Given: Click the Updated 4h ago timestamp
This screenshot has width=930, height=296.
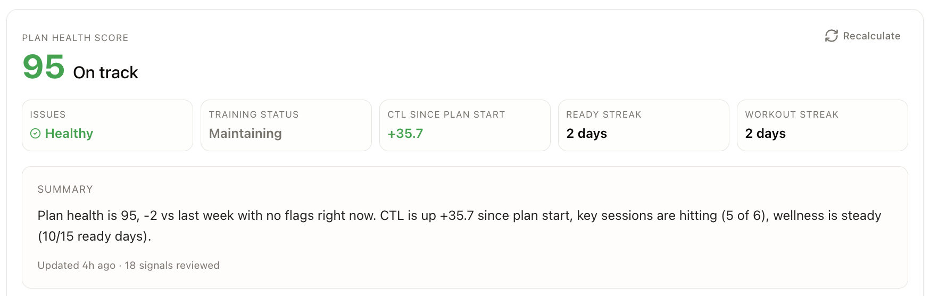Looking at the screenshot, I should pos(77,266).
